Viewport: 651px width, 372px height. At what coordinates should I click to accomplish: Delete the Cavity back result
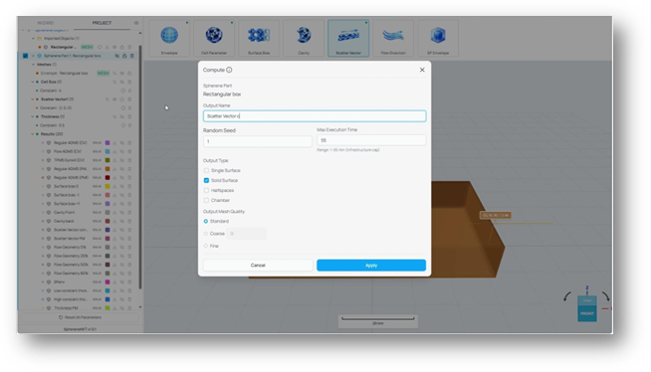point(129,221)
